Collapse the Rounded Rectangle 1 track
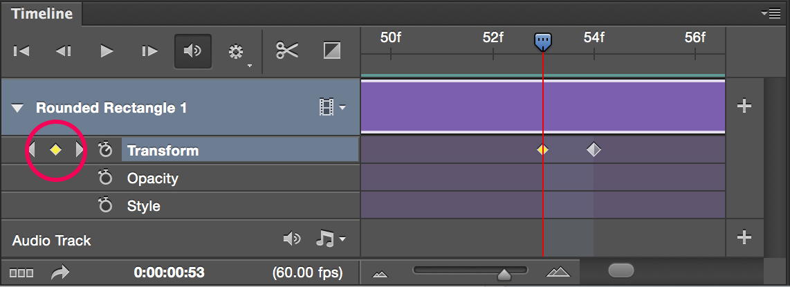The width and height of the screenshot is (790, 287). tap(18, 109)
